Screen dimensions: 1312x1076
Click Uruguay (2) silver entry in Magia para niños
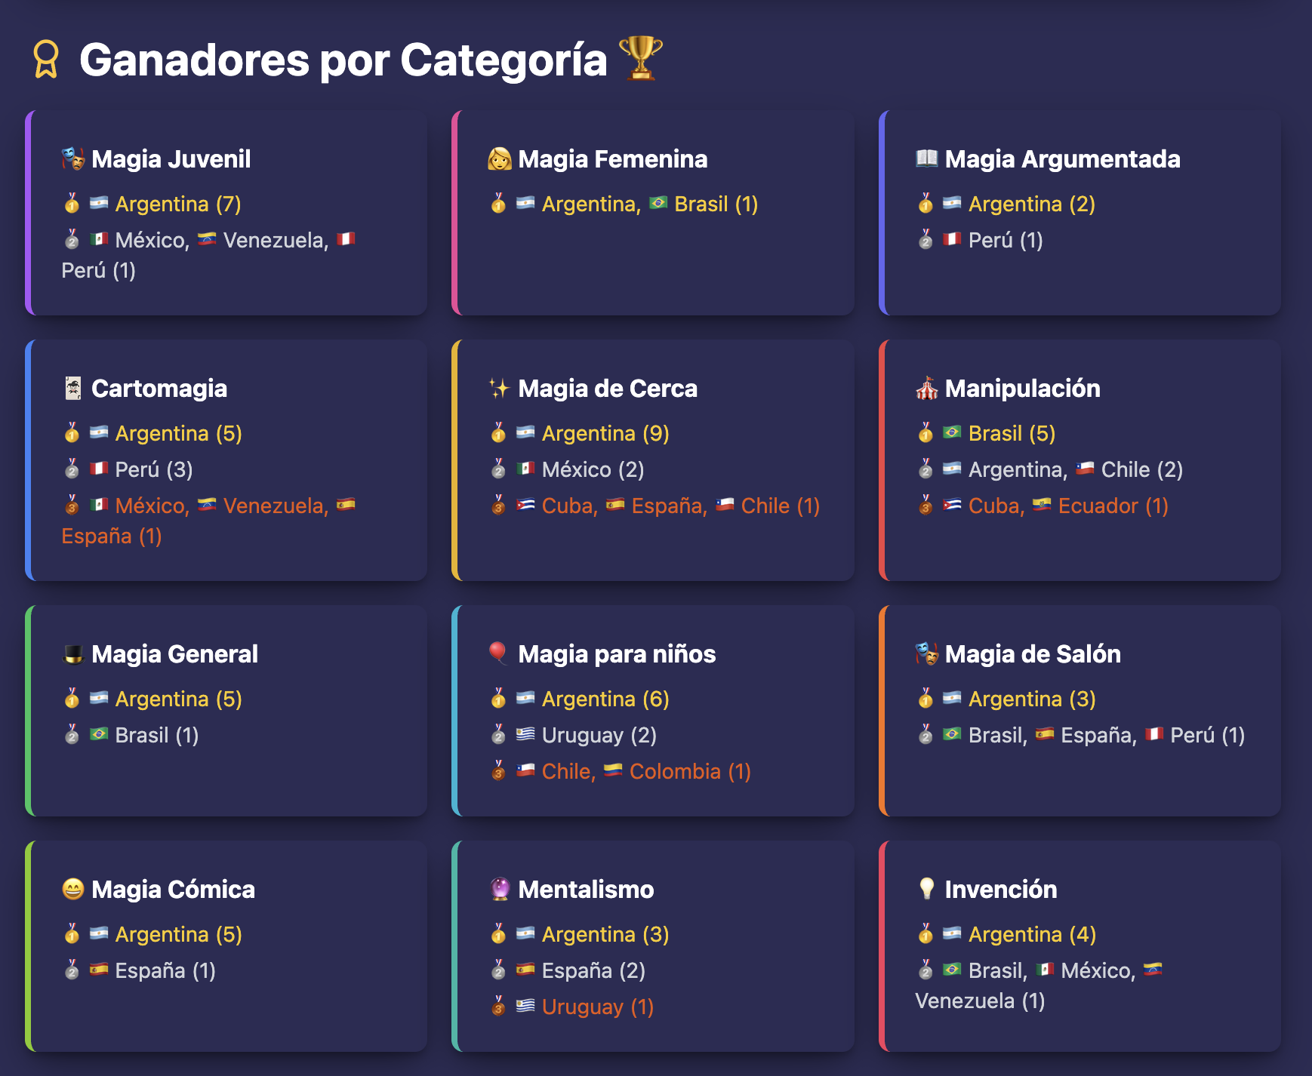(x=599, y=735)
